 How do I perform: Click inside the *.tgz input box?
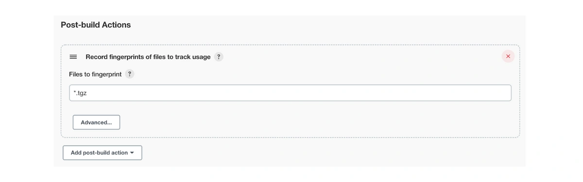point(290,93)
